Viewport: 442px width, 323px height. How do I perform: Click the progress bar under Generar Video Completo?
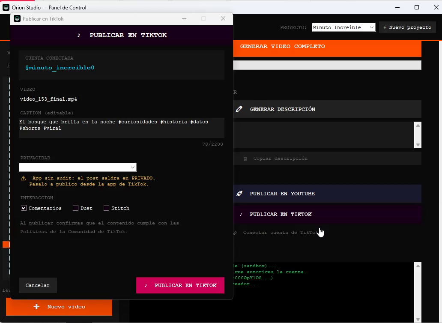(x=327, y=65)
